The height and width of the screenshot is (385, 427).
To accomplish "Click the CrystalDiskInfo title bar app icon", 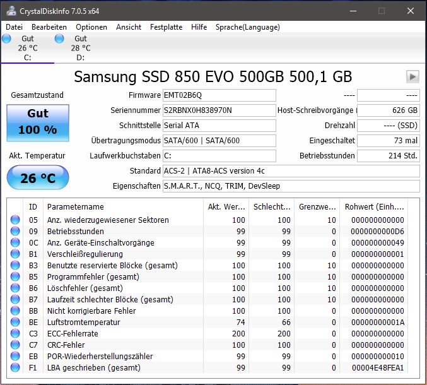I will click(x=11, y=11).
